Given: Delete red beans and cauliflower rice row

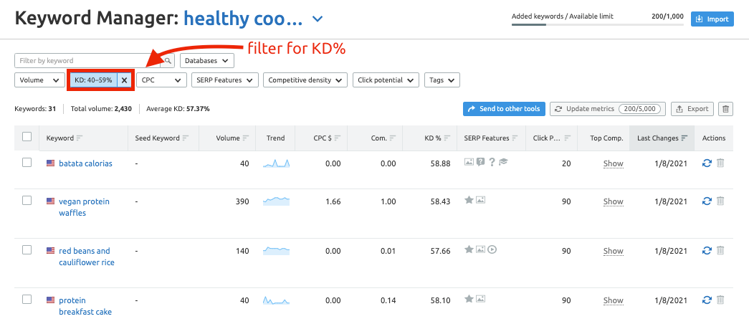Looking at the screenshot, I should point(721,251).
